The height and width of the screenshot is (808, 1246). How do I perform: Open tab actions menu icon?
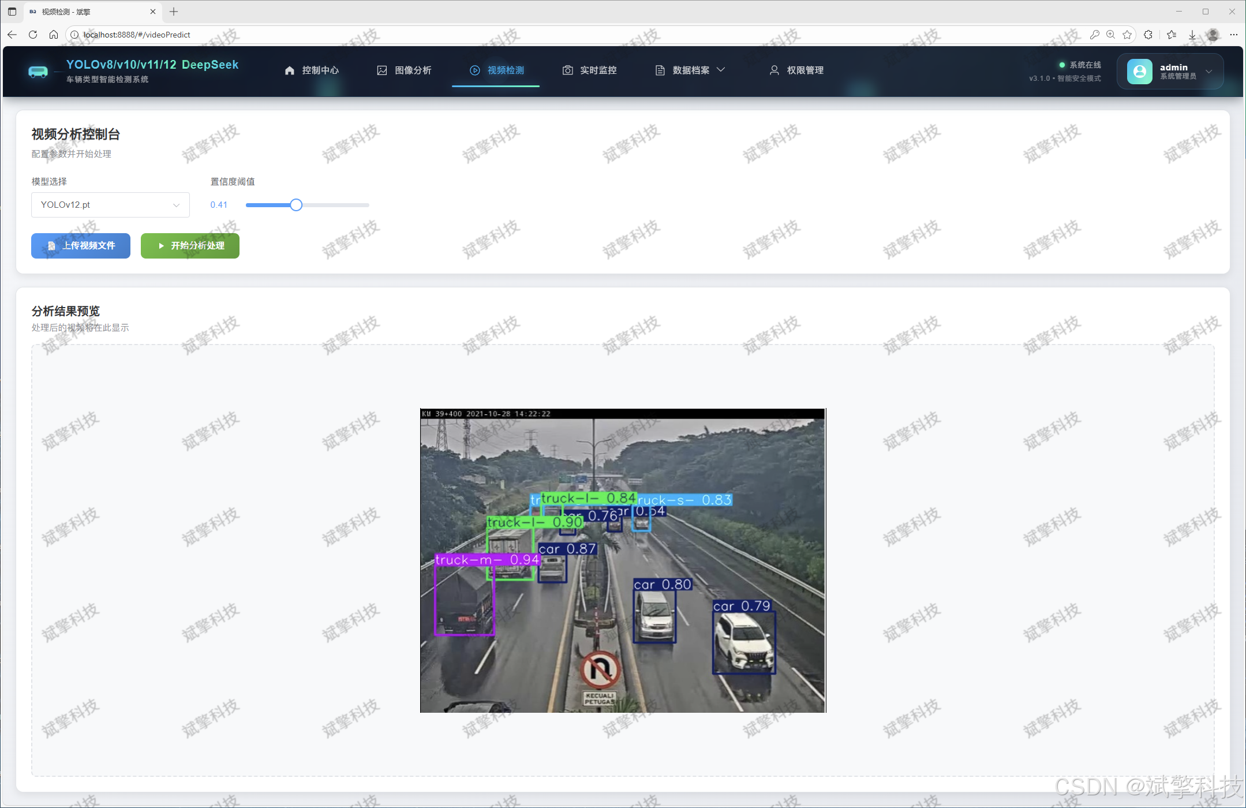point(12,12)
